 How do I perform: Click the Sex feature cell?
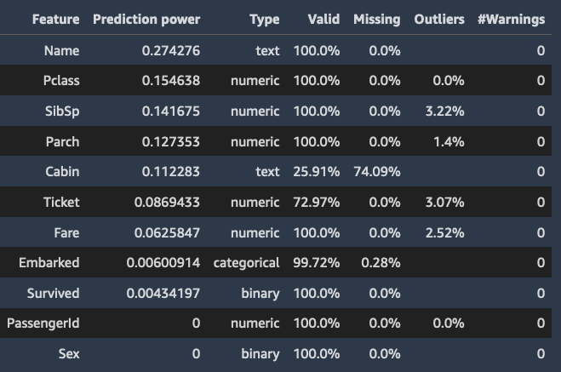(69, 353)
